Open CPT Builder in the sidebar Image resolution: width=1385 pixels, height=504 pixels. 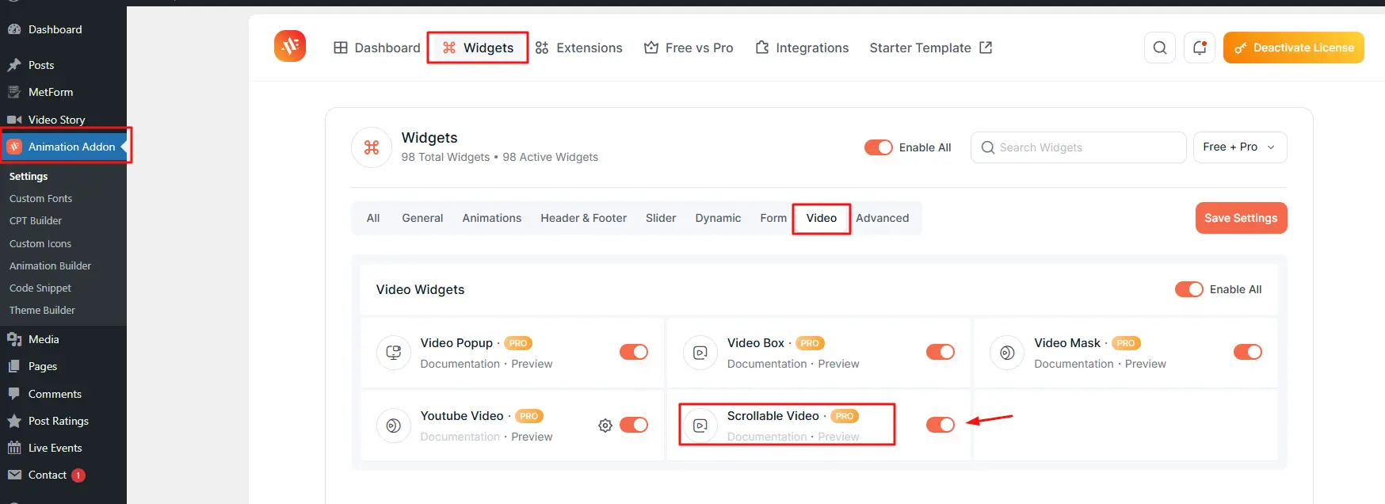36,220
